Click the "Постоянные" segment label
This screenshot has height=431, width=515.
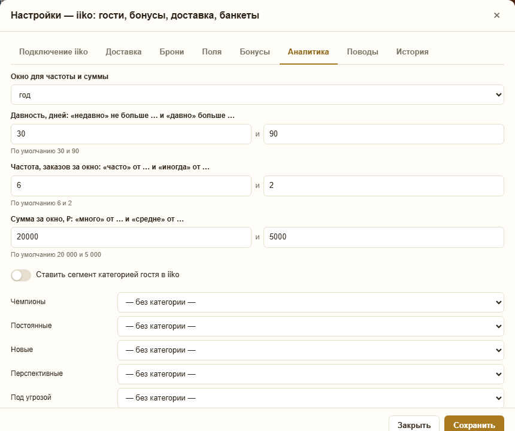pyautogui.click(x=31, y=326)
